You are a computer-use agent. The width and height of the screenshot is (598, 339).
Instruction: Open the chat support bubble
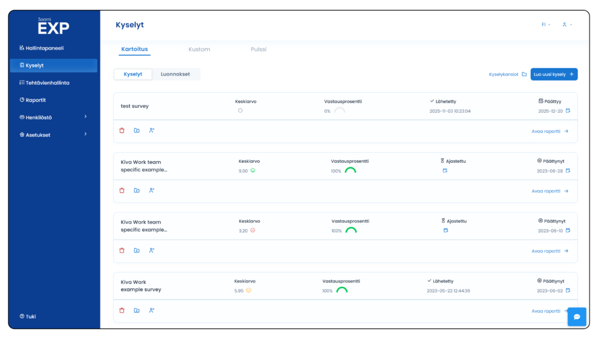[x=576, y=316]
